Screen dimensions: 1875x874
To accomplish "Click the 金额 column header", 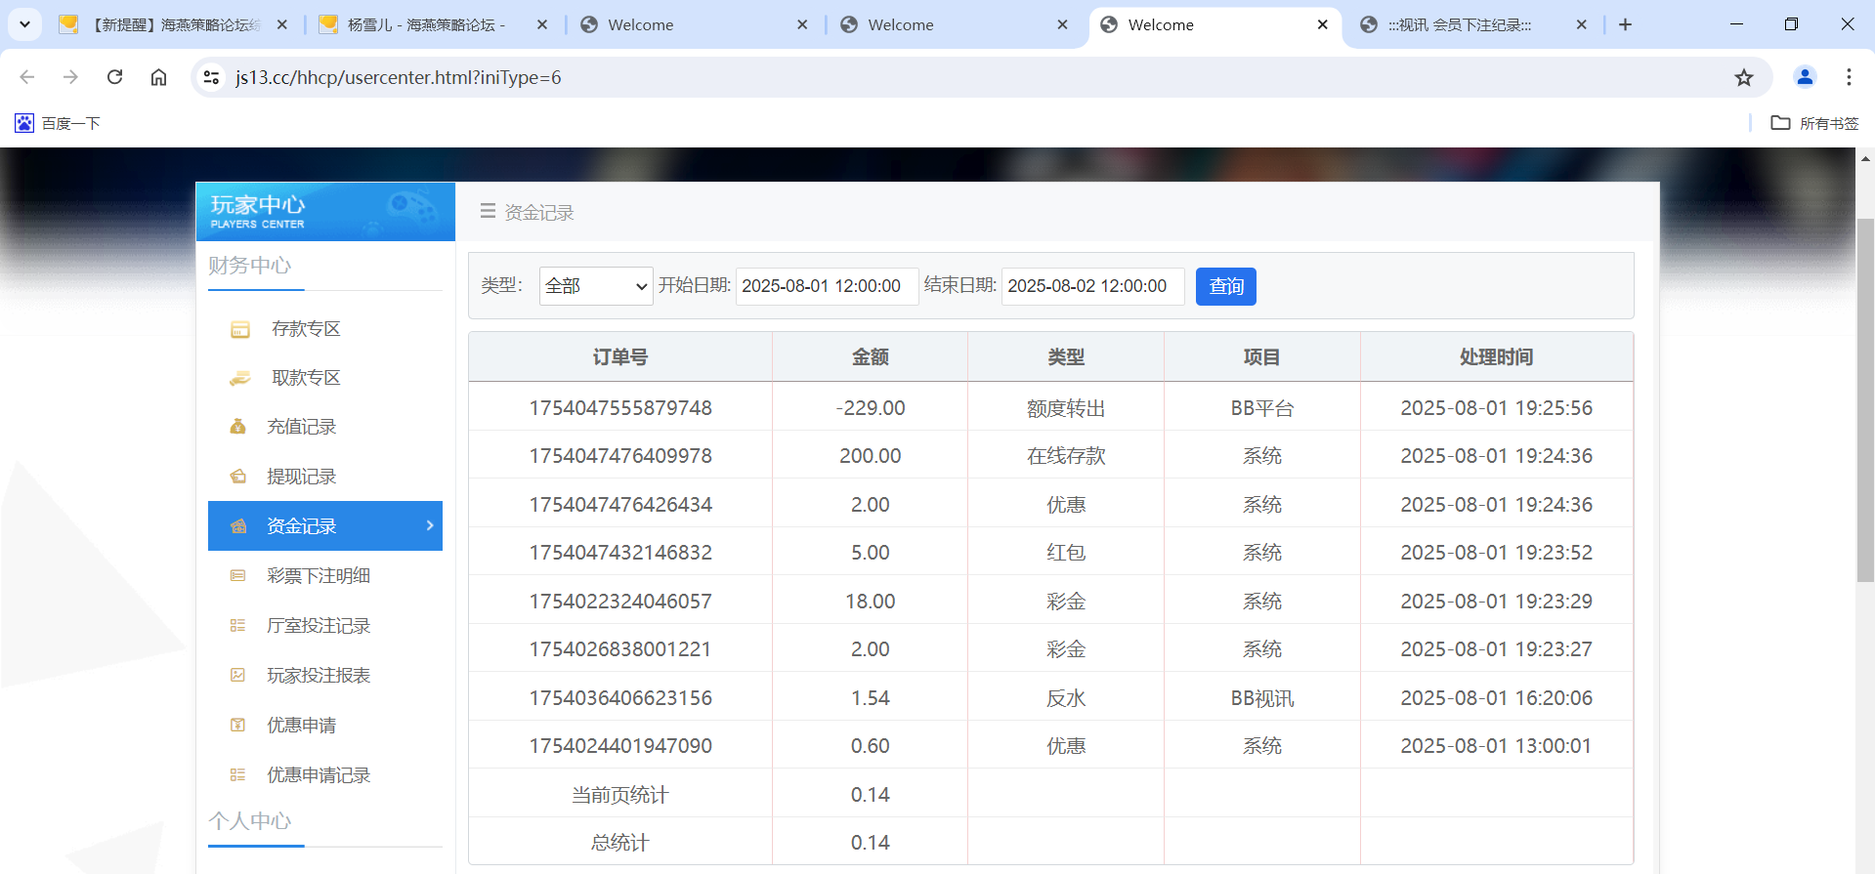I will pos(871,357).
